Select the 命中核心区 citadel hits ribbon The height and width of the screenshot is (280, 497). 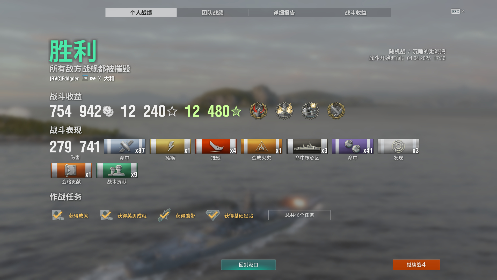tap(307, 146)
